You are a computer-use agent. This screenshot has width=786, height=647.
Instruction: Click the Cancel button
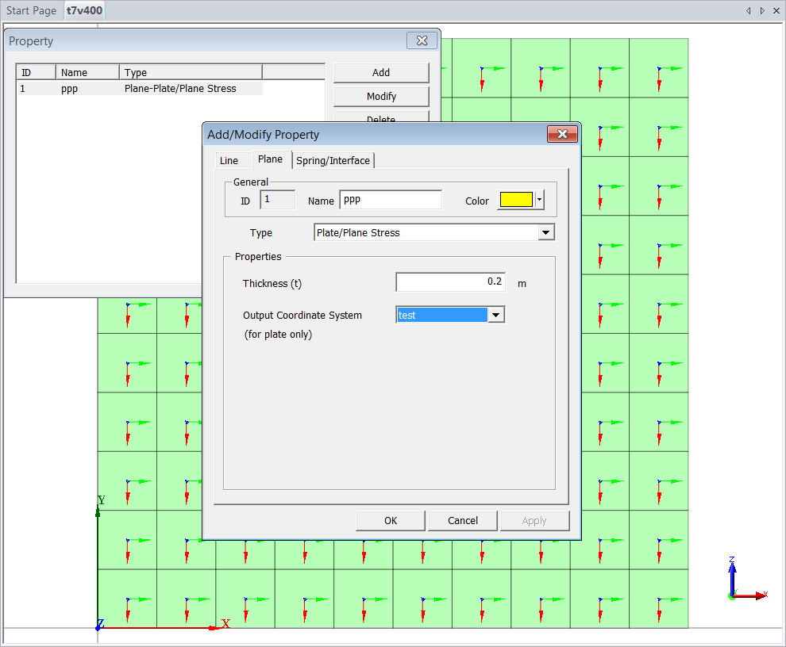(x=462, y=520)
